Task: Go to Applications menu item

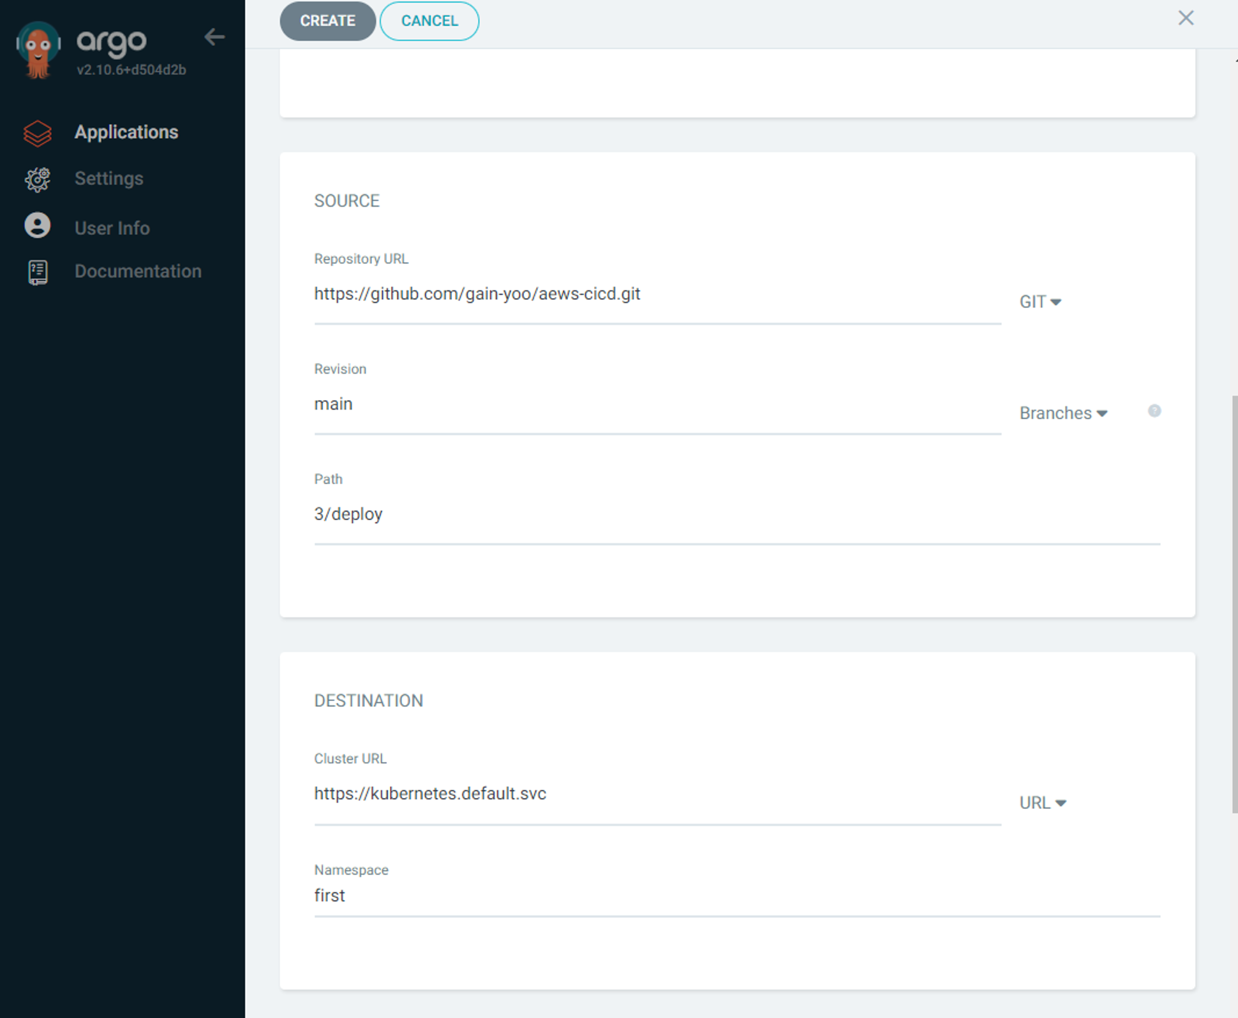Action: (x=126, y=132)
